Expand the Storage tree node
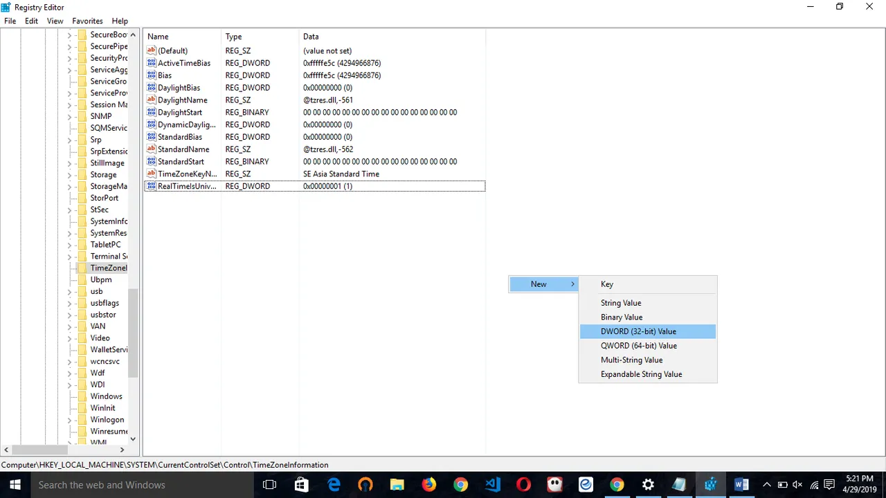 pyautogui.click(x=69, y=175)
